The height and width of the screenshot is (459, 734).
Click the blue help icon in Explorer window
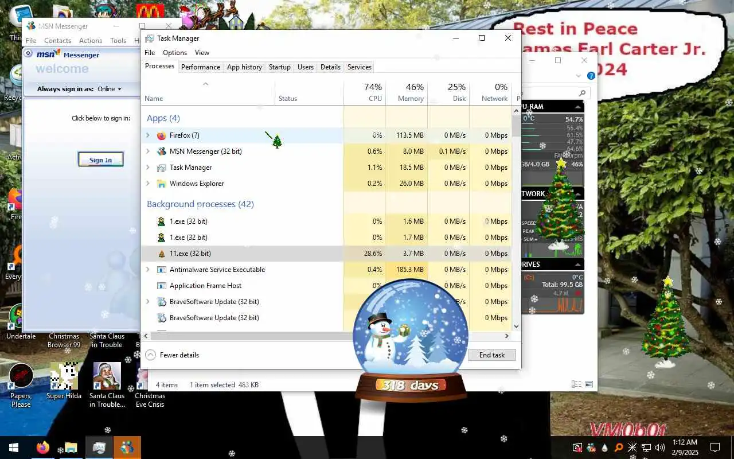coord(591,76)
